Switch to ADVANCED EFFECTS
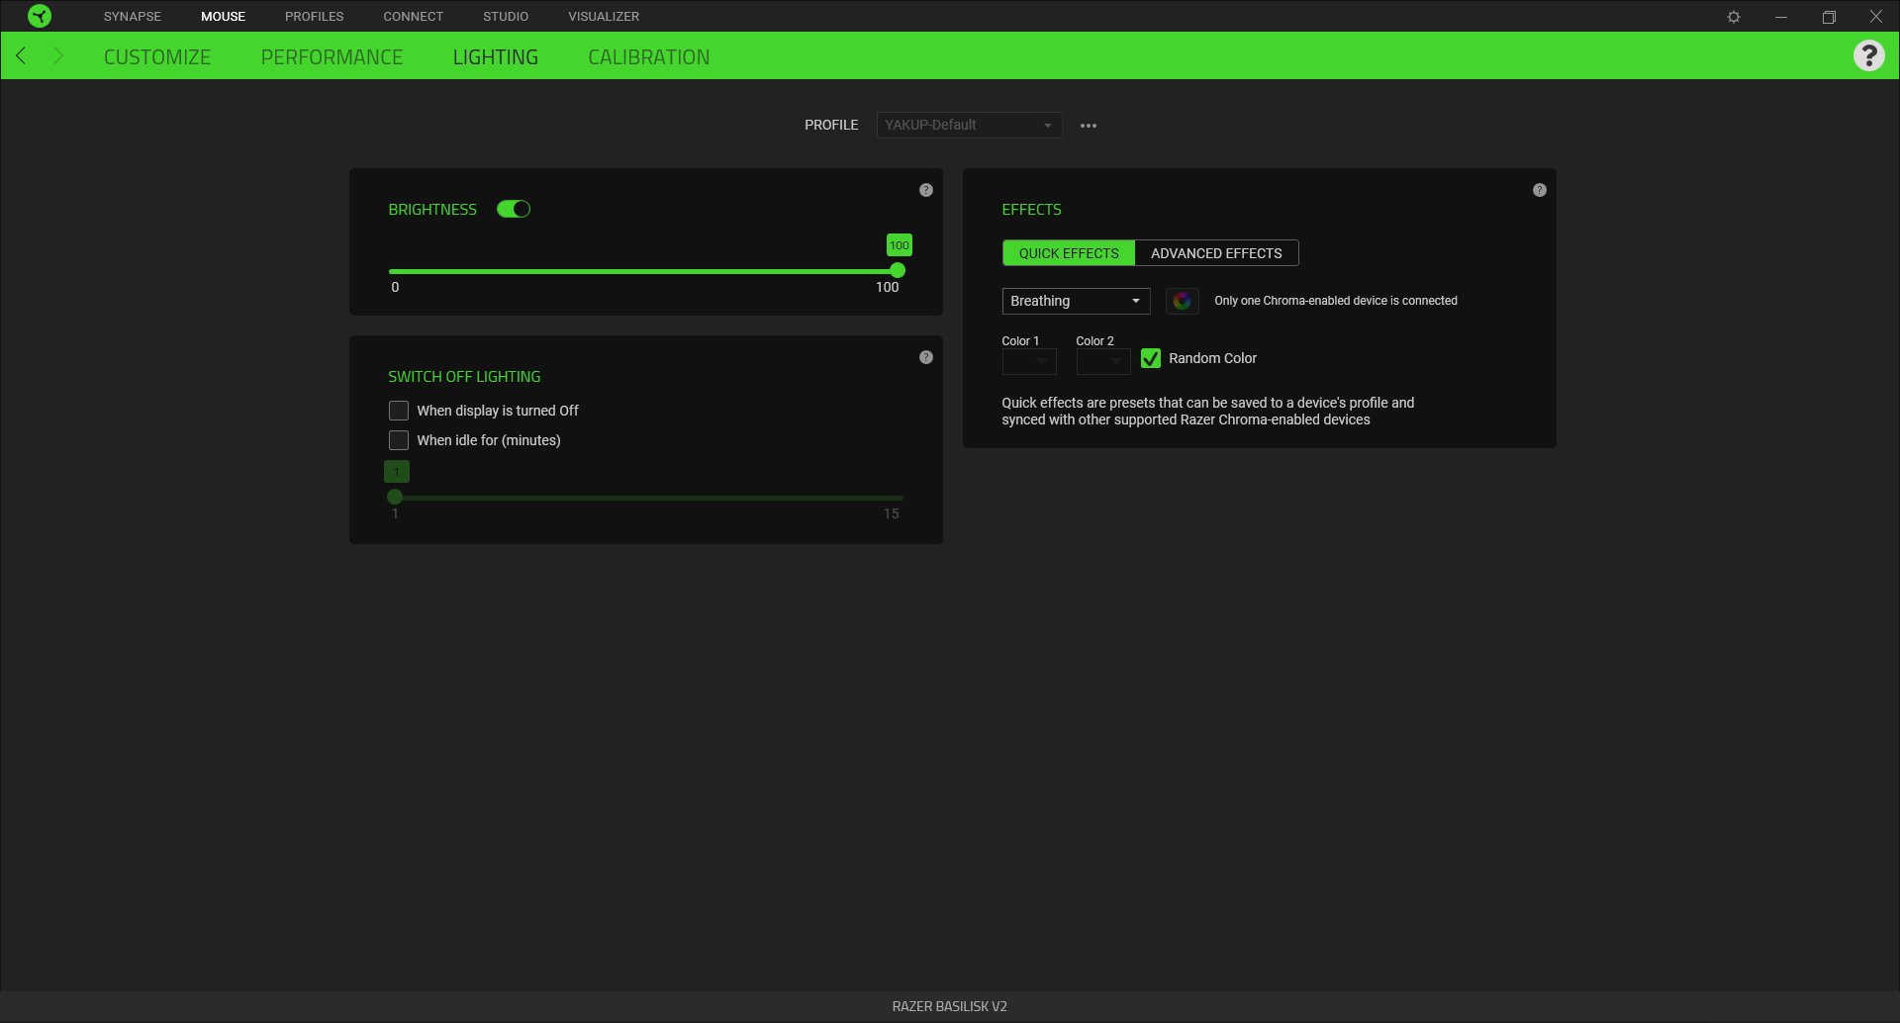 (1216, 253)
